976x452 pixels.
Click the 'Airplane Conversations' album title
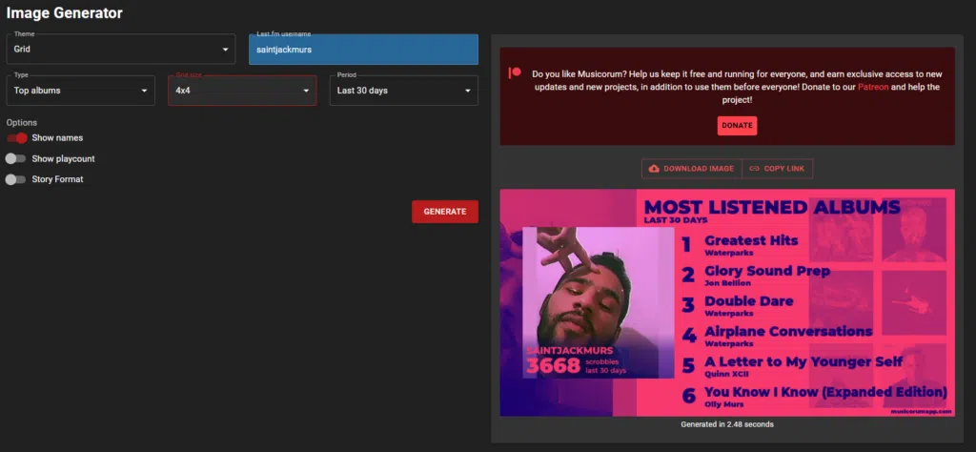point(788,331)
